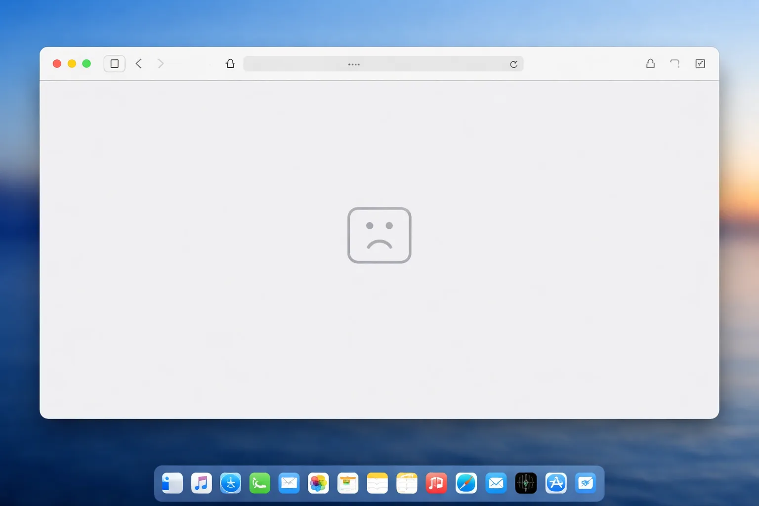The image size is (759, 506).
Task: Toggle the sidebar button in the browser toolbar
Action: click(114, 64)
